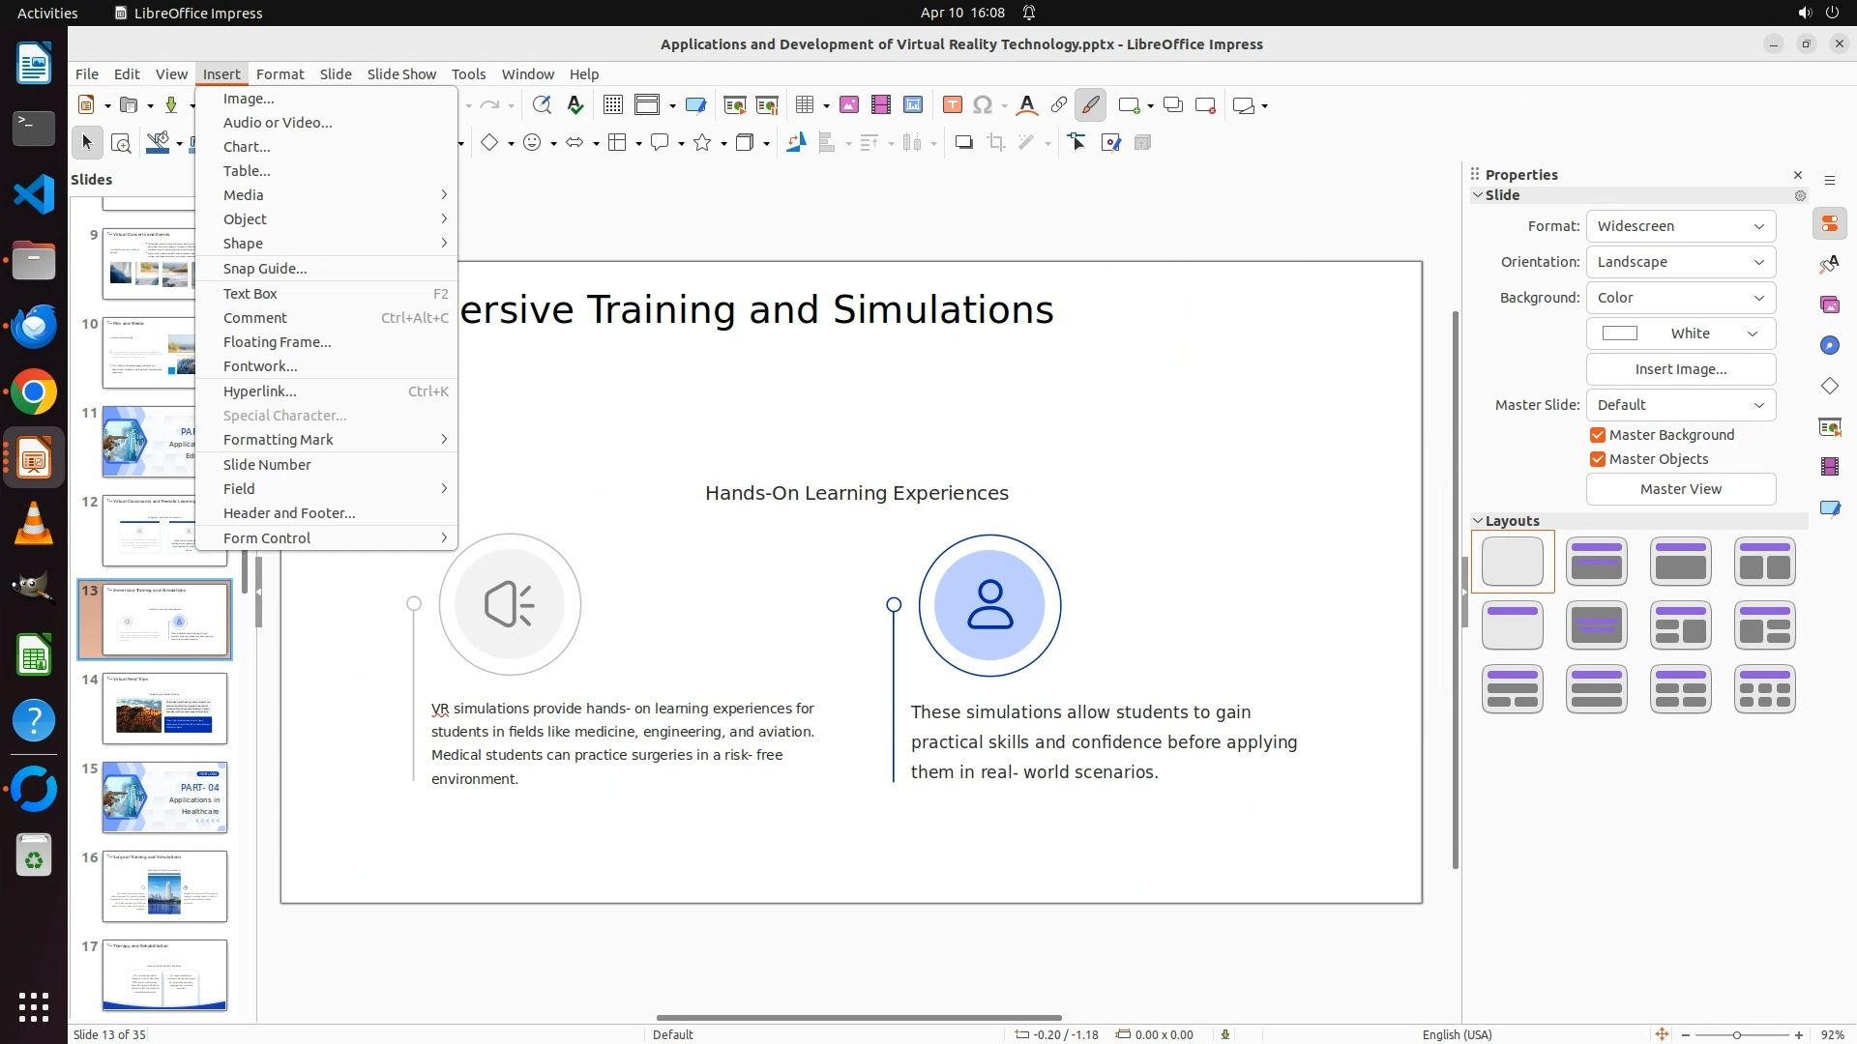Click the Display Grid toolbar icon
The width and height of the screenshot is (1857, 1044).
612,105
